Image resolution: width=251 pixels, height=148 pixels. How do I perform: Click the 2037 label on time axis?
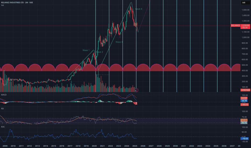[x=232, y=146]
